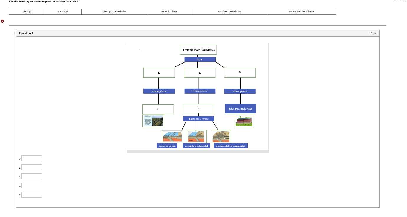Click the San Andreas fault example image
The width and height of the screenshot is (407, 217).
tap(244, 120)
